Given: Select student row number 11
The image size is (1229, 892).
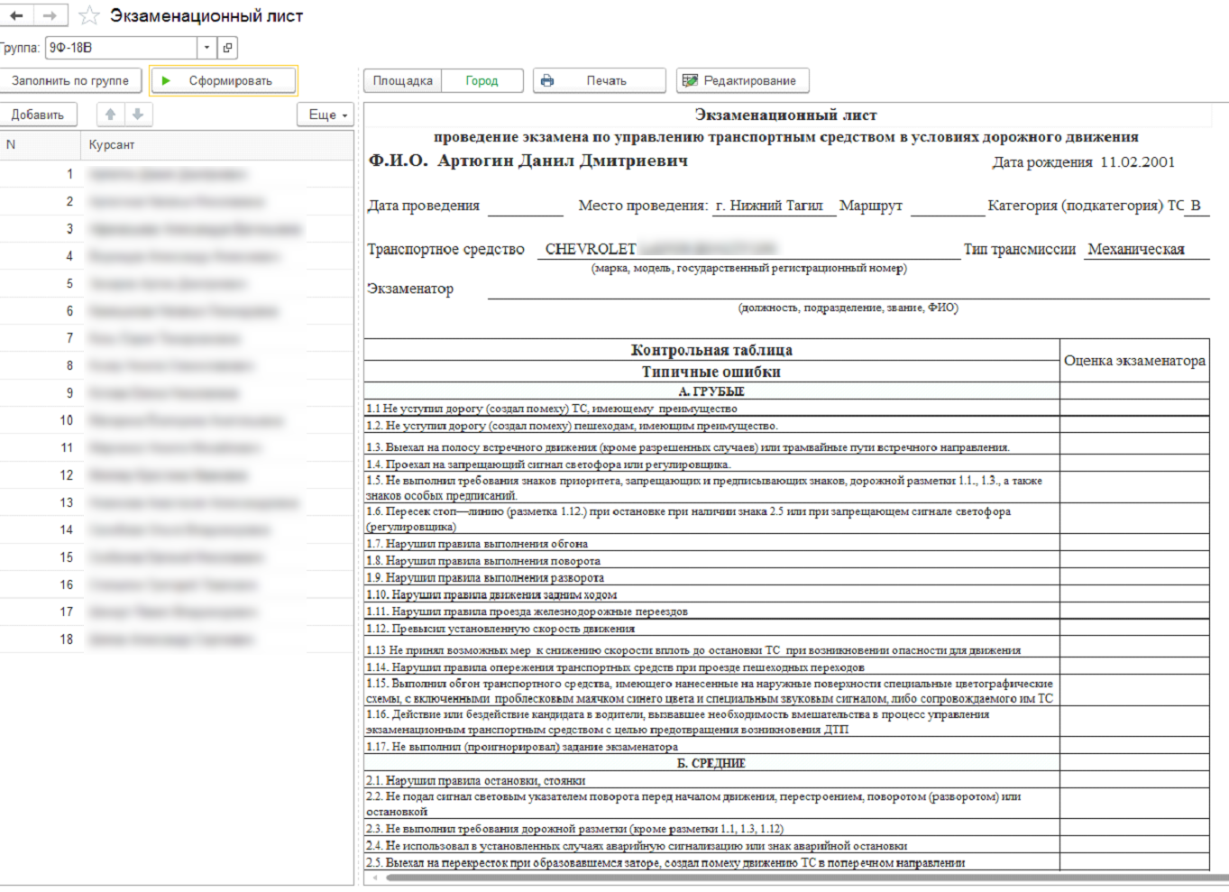Looking at the screenshot, I should (x=177, y=447).
